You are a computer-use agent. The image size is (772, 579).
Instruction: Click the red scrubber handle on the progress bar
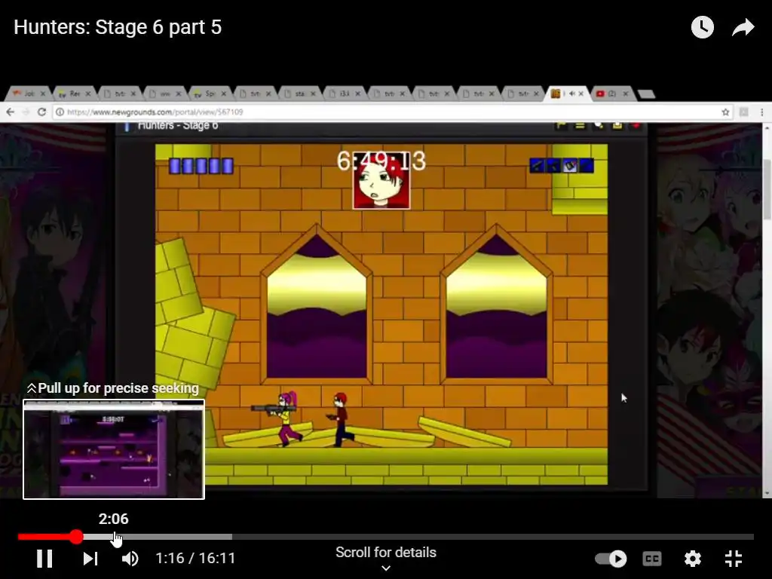click(x=76, y=537)
